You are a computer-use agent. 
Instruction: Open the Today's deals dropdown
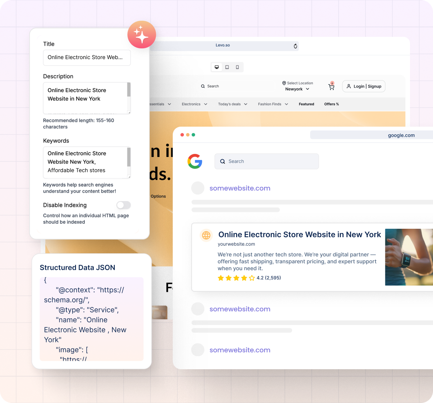pos(233,104)
